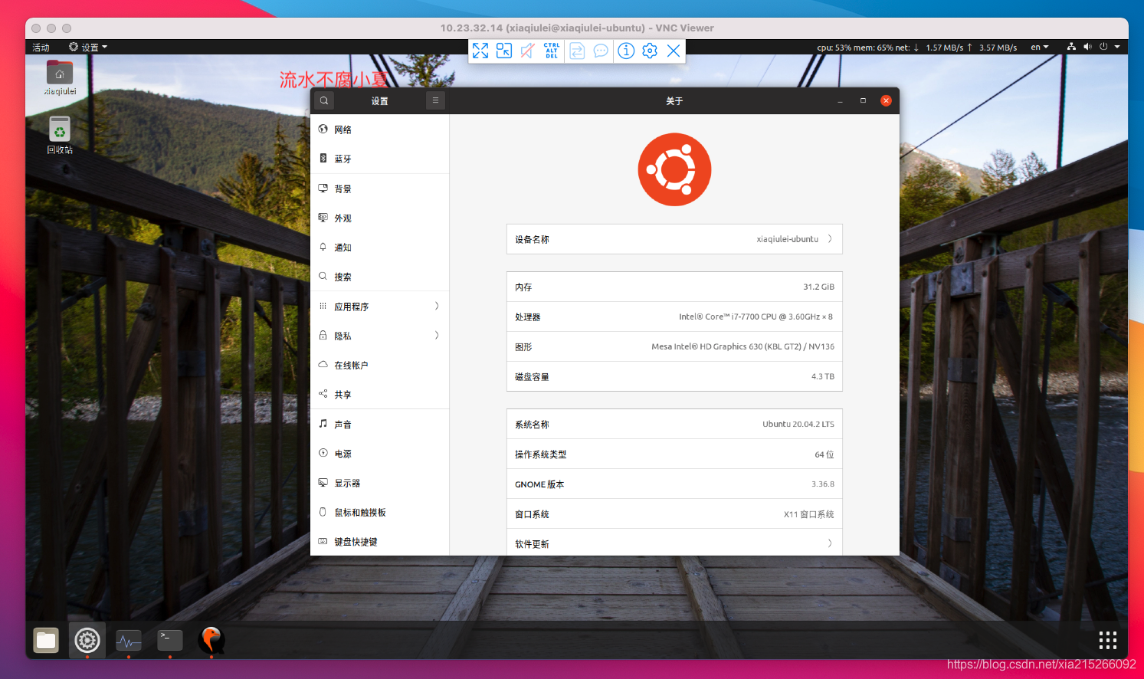Open Settings hamburger menu button
Screen dimensions: 1144x679
(435, 100)
